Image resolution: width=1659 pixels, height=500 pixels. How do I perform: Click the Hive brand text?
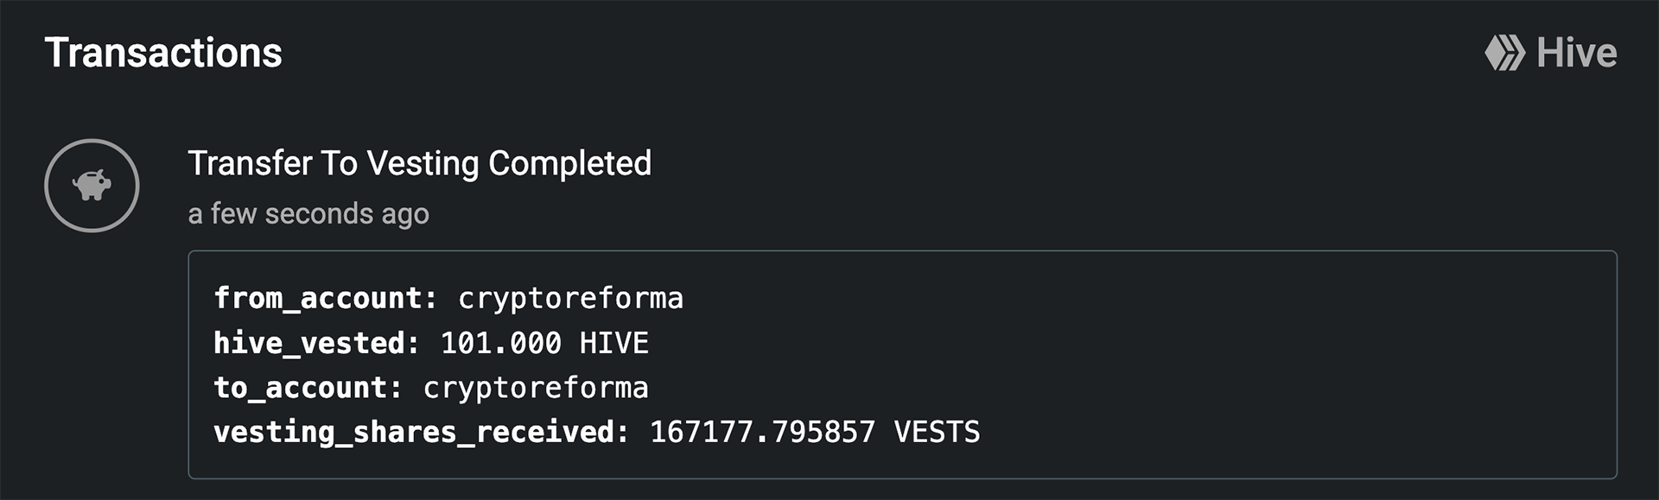click(1576, 53)
